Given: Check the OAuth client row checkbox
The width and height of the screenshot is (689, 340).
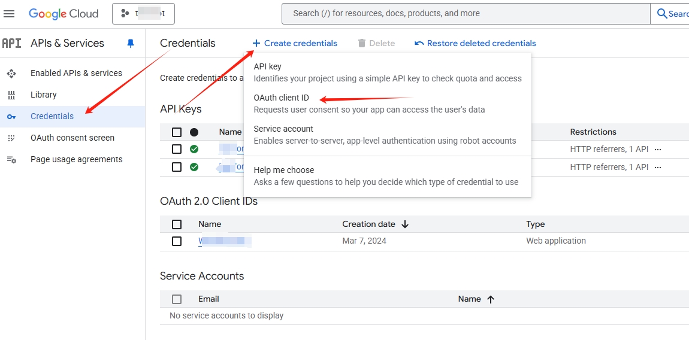Looking at the screenshot, I should pos(177,241).
